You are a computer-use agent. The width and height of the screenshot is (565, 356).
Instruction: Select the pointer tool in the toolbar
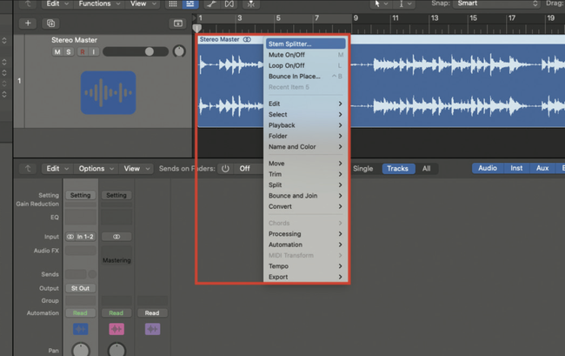coord(376,4)
